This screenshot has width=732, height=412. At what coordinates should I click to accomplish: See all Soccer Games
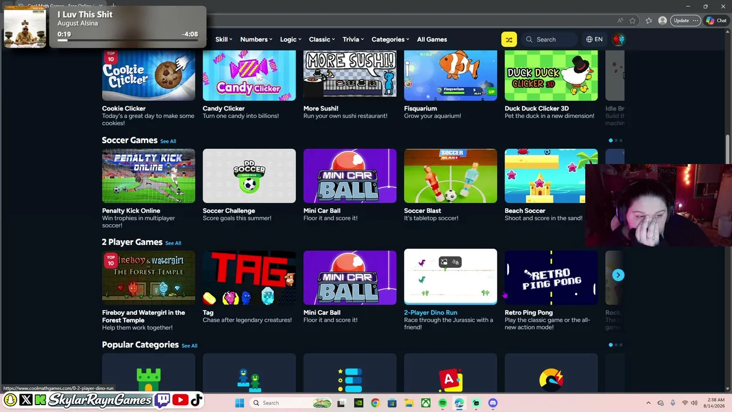click(168, 141)
